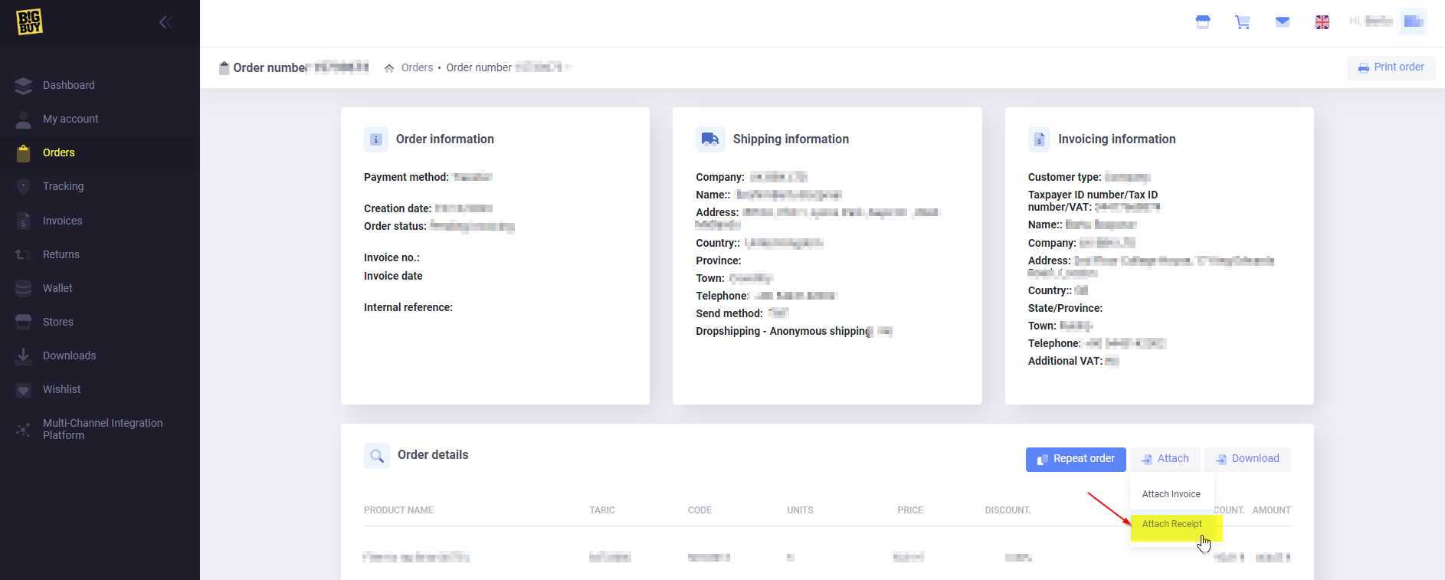This screenshot has height=580, width=1445.
Task: Select Attach Receipt option
Action: (1171, 524)
